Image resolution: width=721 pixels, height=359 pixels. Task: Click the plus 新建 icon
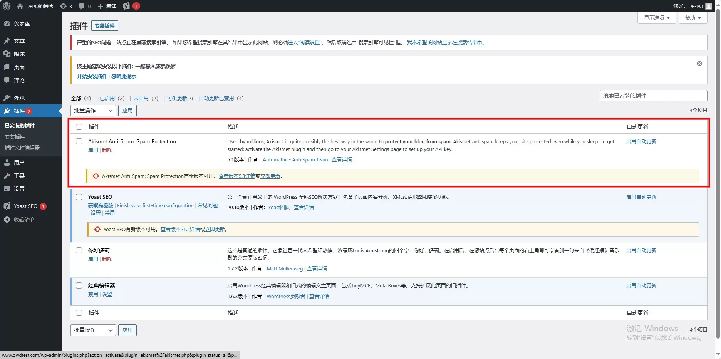pos(100,6)
